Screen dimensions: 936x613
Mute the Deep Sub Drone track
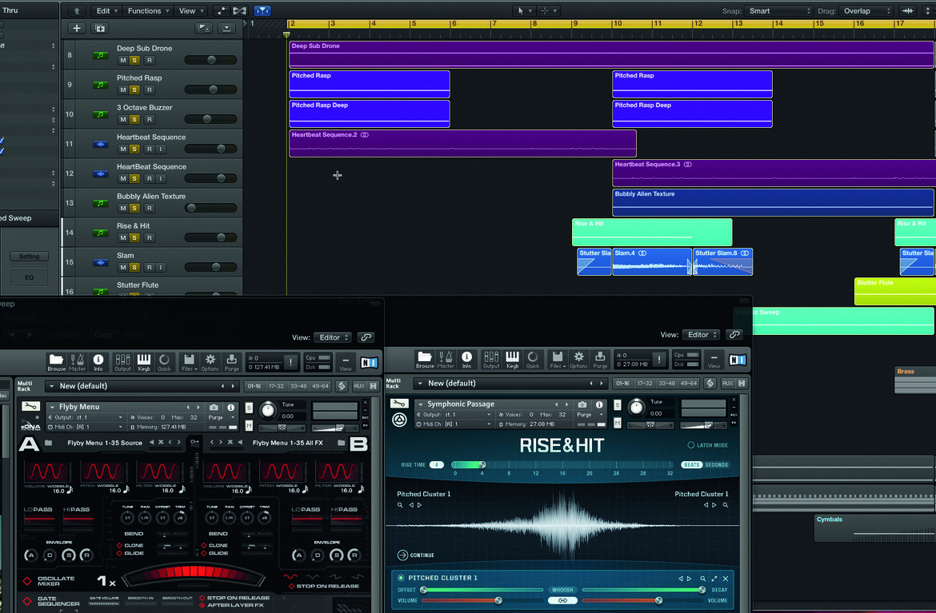point(123,60)
